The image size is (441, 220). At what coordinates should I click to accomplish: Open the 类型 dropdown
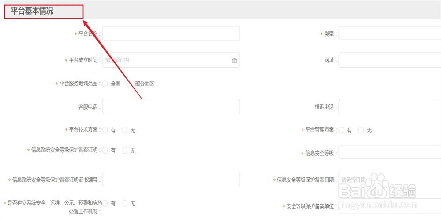390,34
